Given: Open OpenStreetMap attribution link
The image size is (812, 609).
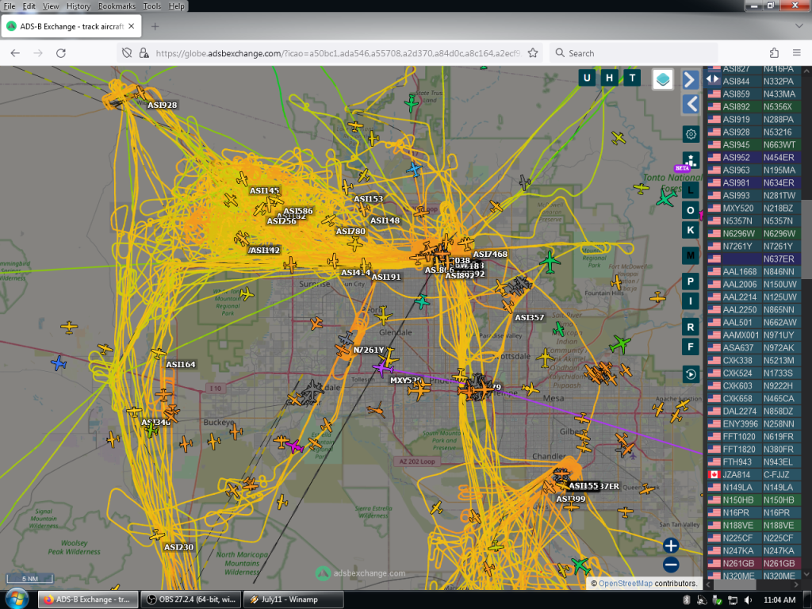Looking at the screenshot, I should tap(625, 583).
